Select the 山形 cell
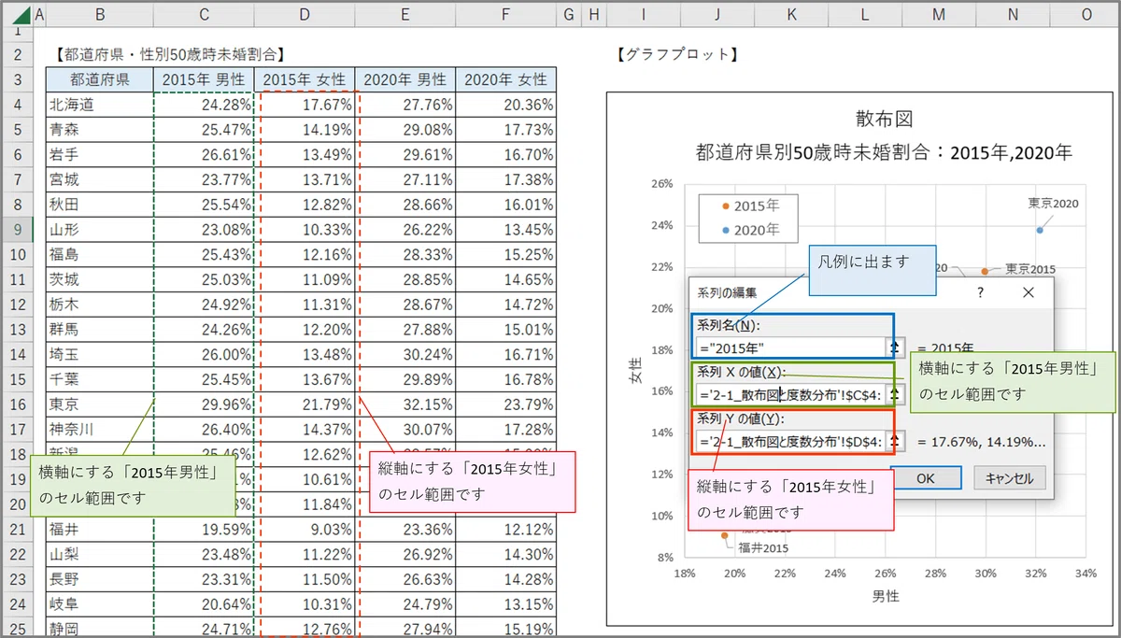Viewport: 1121px width, 638px height. (x=99, y=228)
